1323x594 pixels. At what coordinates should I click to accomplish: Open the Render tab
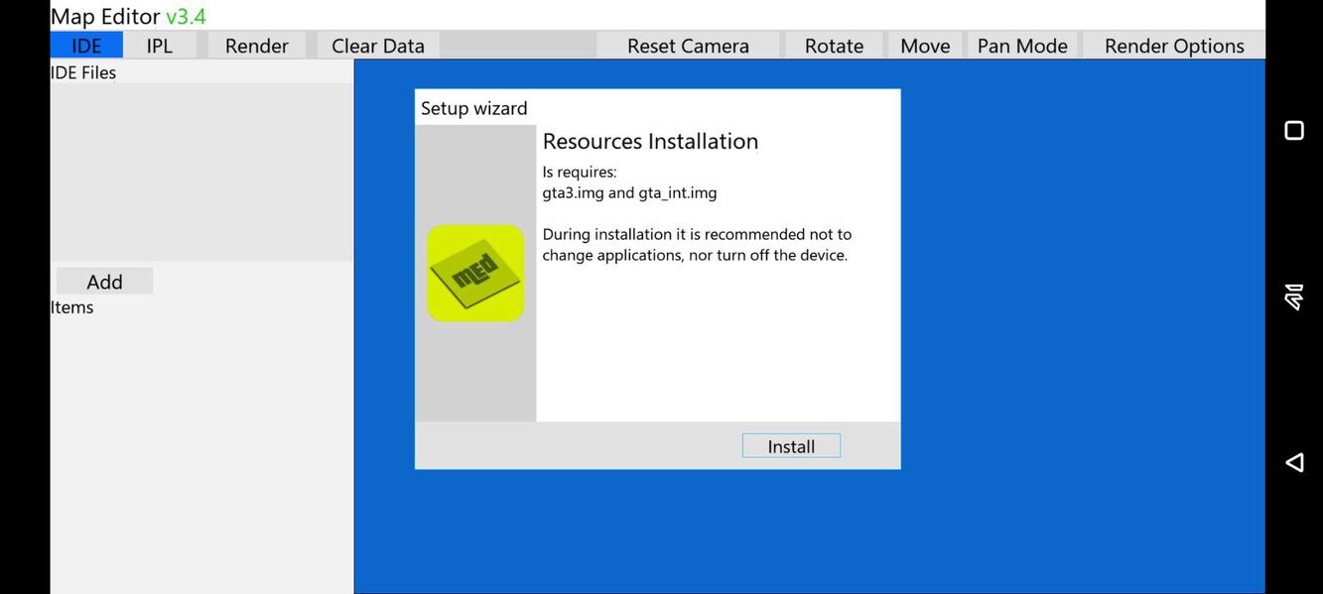(x=255, y=45)
